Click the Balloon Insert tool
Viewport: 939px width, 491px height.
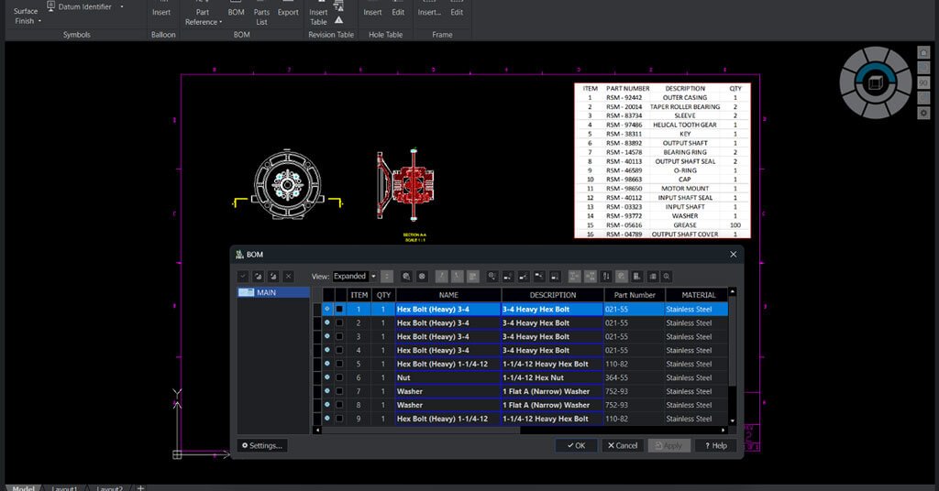click(161, 11)
